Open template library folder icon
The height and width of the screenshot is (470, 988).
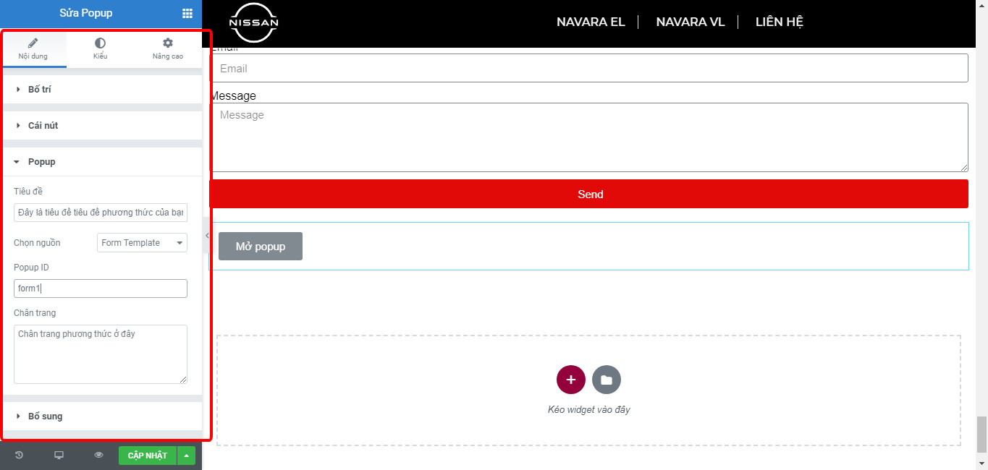point(607,380)
